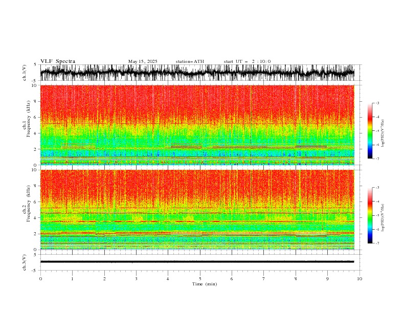Viewport: 405px width, 313px height.
Task: Click the time-axis tick label "9"
Action: point(327,279)
